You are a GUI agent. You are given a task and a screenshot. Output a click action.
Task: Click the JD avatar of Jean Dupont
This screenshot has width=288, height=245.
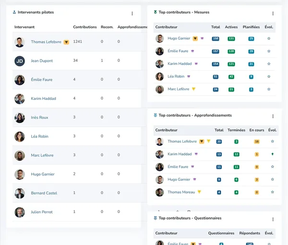tap(20, 61)
